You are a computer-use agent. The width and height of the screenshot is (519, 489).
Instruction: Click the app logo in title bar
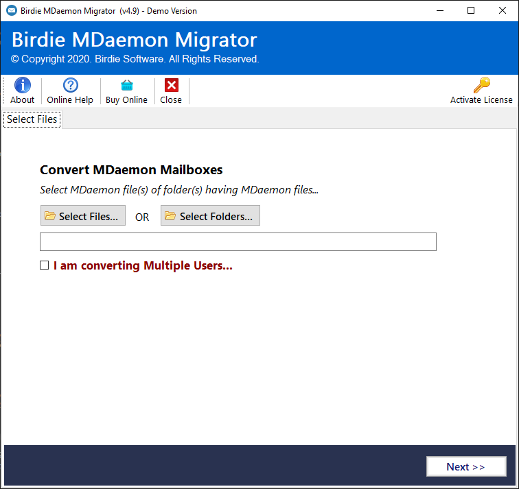click(x=12, y=10)
